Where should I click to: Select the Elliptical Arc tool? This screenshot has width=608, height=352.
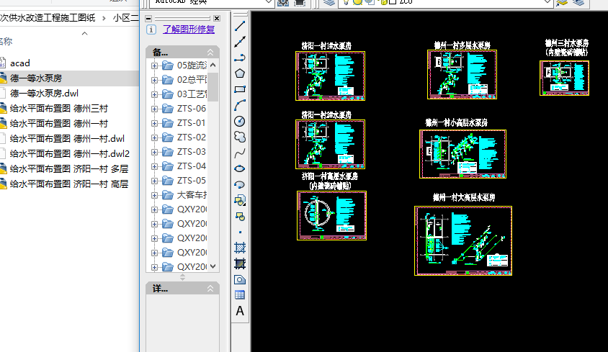click(240, 184)
